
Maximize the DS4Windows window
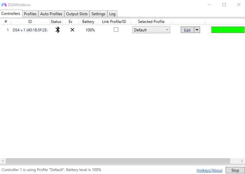tap(224, 5)
